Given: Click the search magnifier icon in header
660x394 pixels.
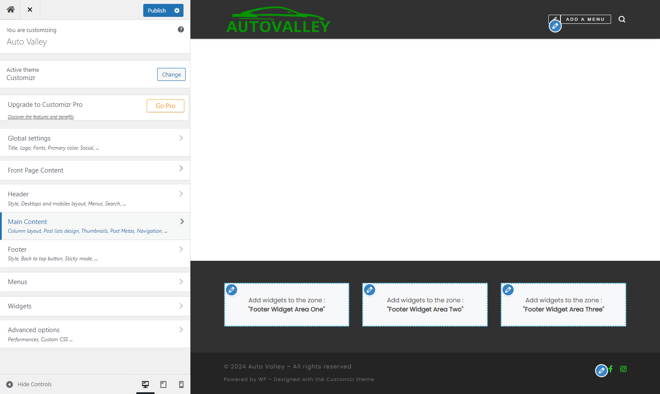Looking at the screenshot, I should (622, 19).
